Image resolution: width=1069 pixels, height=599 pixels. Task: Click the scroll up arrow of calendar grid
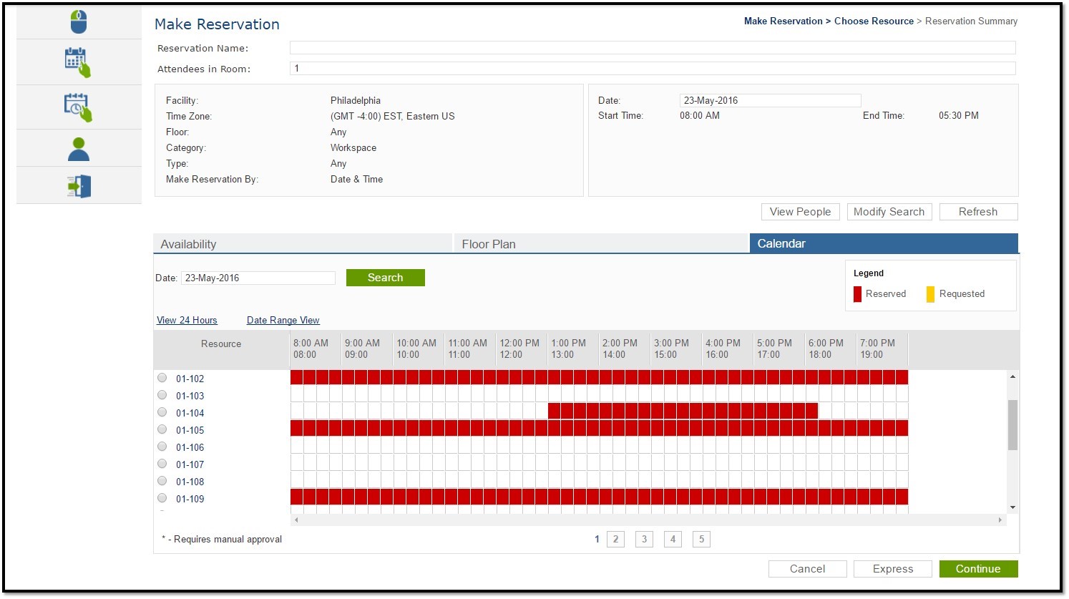click(x=1012, y=376)
